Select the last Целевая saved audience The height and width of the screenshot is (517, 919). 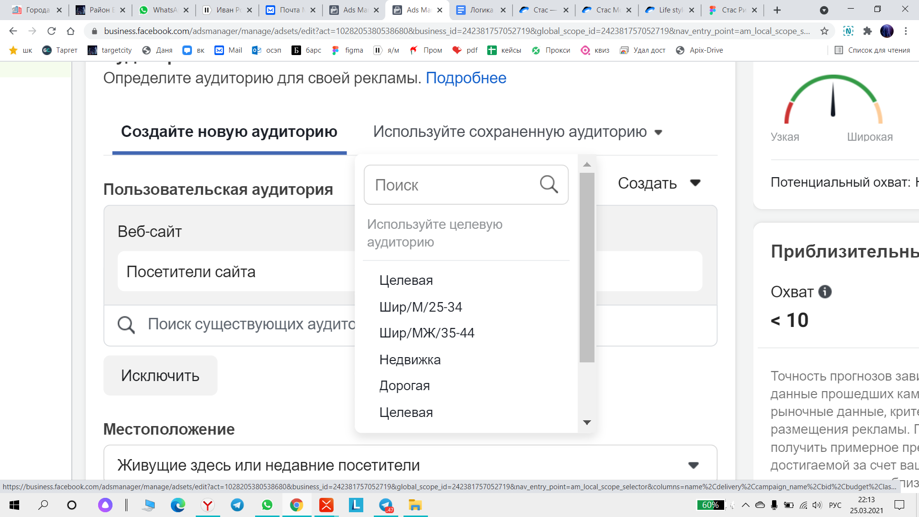(406, 412)
